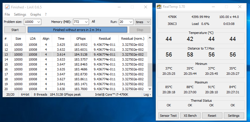Click the 91°C maximum temperature value
The height and width of the screenshot is (122, 250).
[211, 87]
